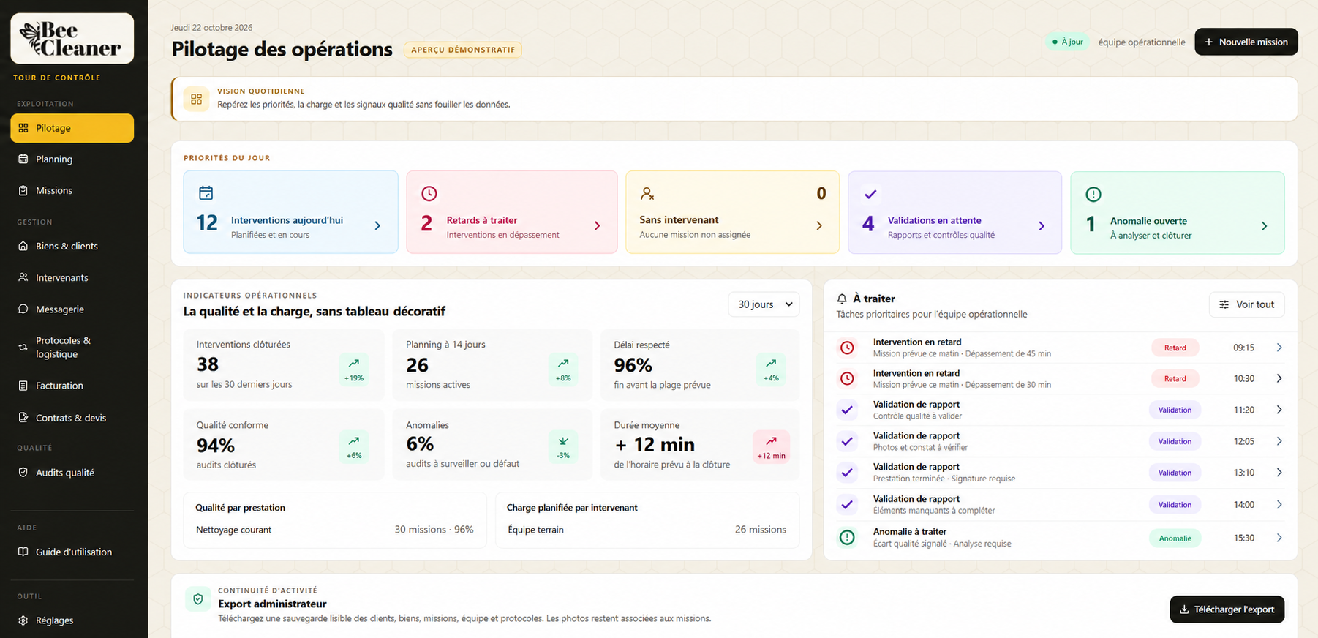Click the clock icon on 09:15 retard row
The image size is (1318, 638).
click(x=847, y=348)
